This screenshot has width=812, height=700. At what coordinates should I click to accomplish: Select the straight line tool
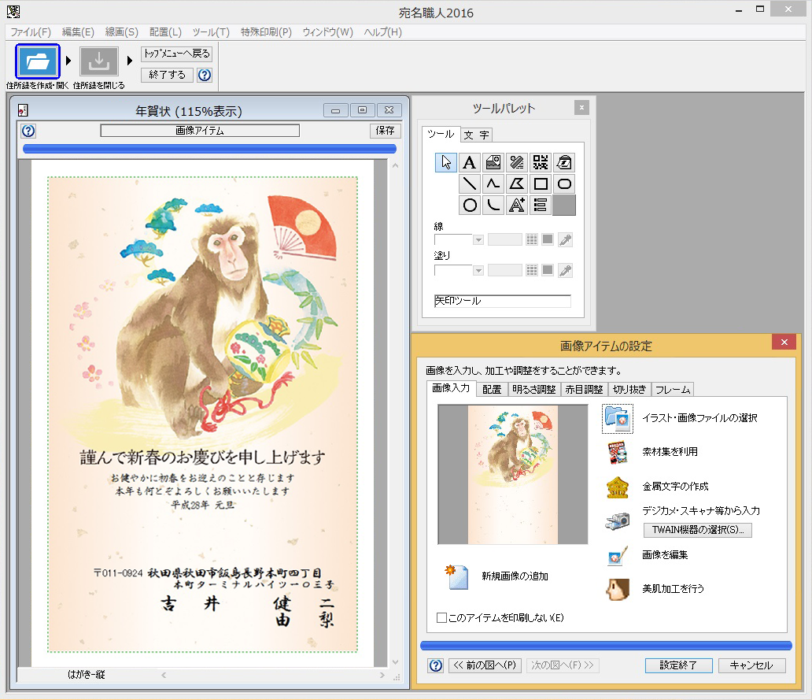(469, 184)
